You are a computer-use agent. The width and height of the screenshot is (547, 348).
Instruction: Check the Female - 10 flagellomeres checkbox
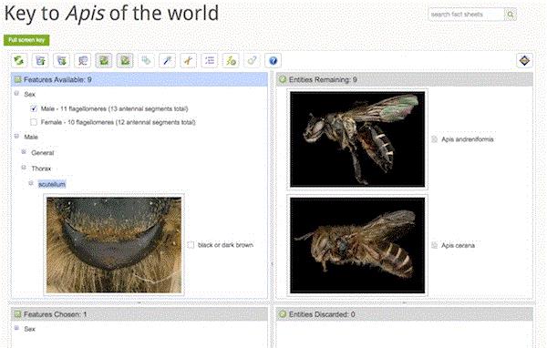tap(34, 122)
